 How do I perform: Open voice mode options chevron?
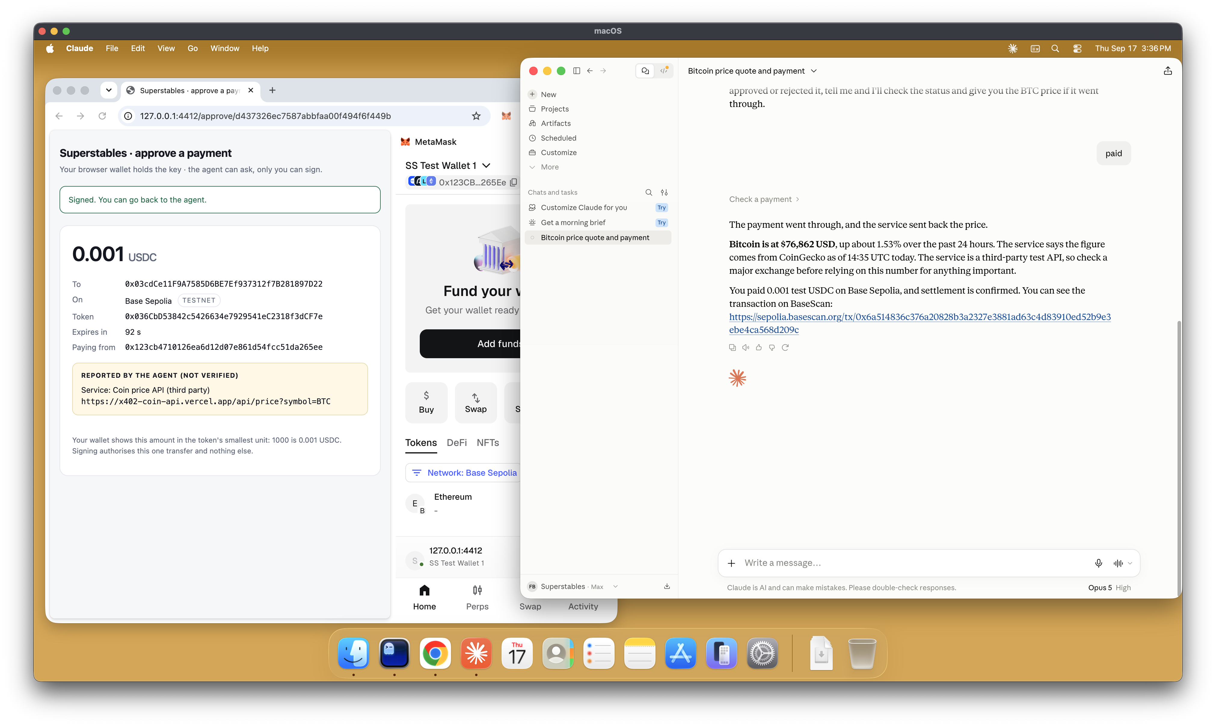click(x=1130, y=563)
